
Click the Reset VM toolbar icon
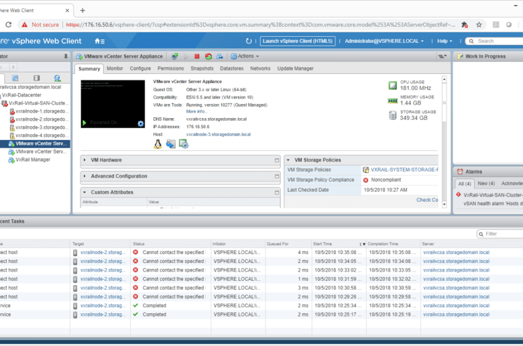(x=209, y=56)
